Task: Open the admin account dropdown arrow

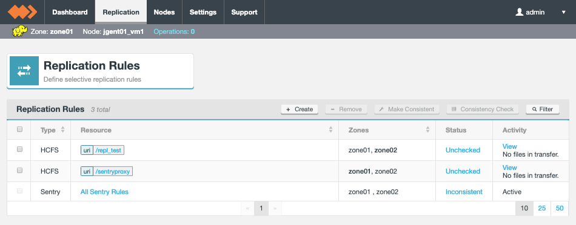Action: [563, 13]
